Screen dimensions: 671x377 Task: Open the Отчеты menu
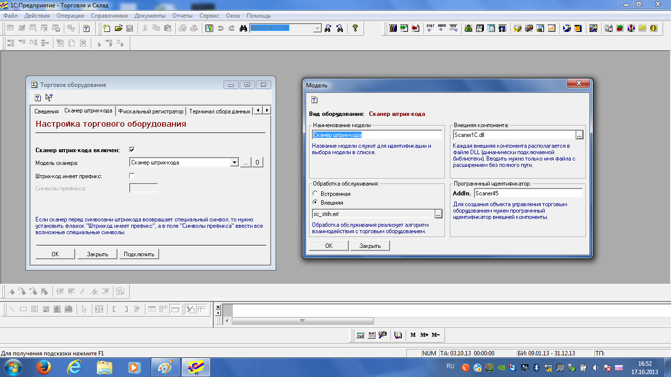pyautogui.click(x=182, y=16)
